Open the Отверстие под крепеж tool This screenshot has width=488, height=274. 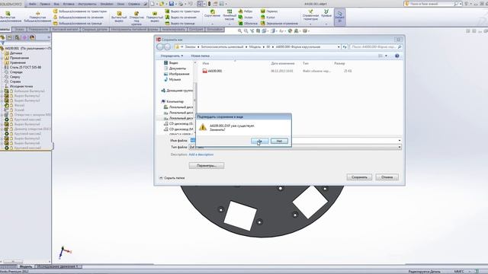[x=136, y=18]
